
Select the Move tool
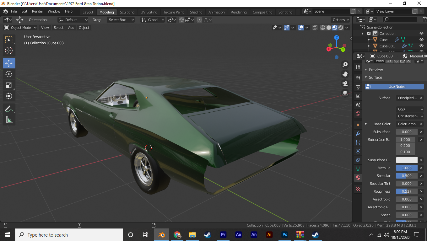click(9, 63)
